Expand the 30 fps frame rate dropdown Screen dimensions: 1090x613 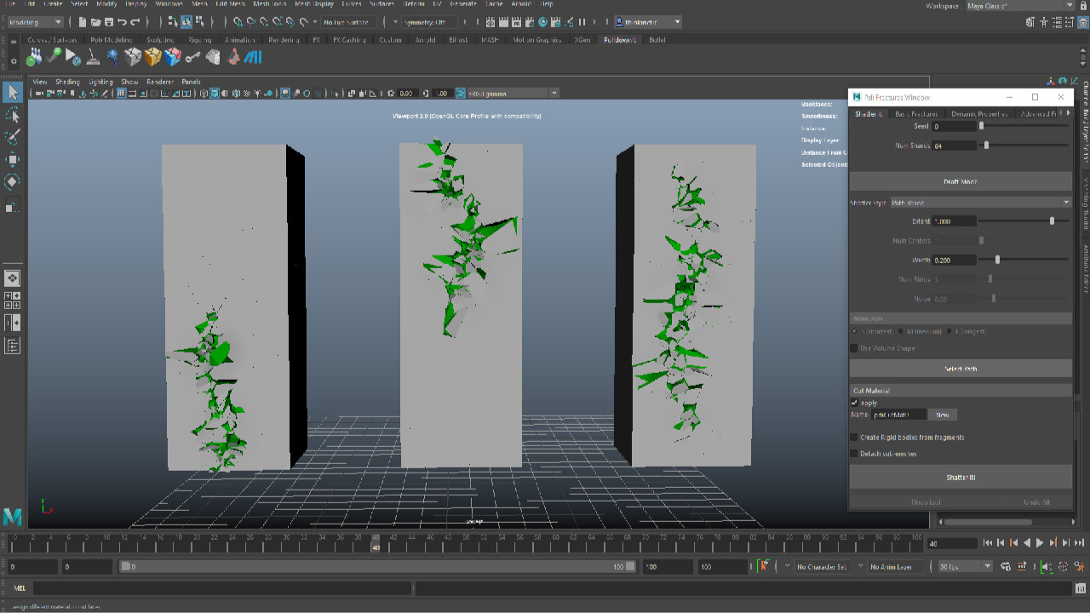pyautogui.click(x=964, y=567)
